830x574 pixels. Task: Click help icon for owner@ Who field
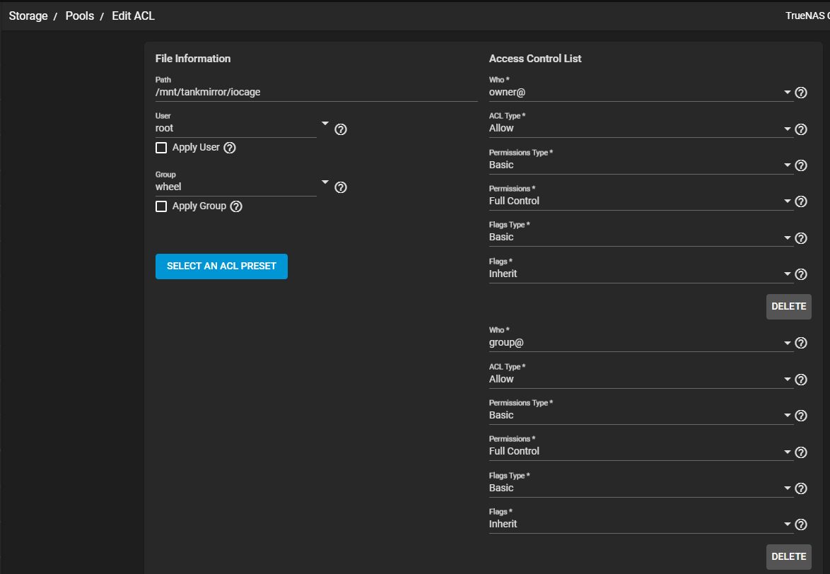801,93
